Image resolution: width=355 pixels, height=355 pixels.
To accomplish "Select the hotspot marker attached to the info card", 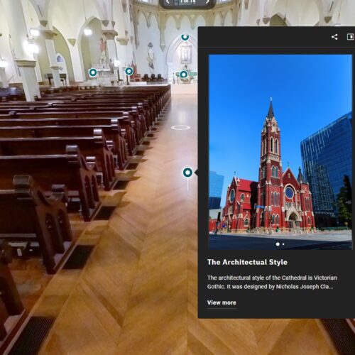I will tap(187, 173).
